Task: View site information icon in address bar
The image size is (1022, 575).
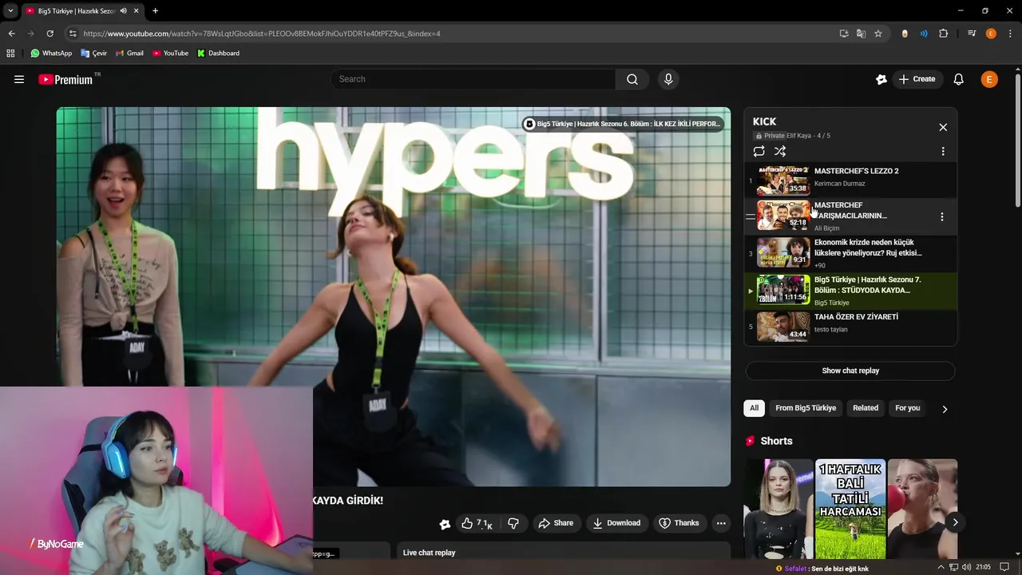Action: click(73, 34)
